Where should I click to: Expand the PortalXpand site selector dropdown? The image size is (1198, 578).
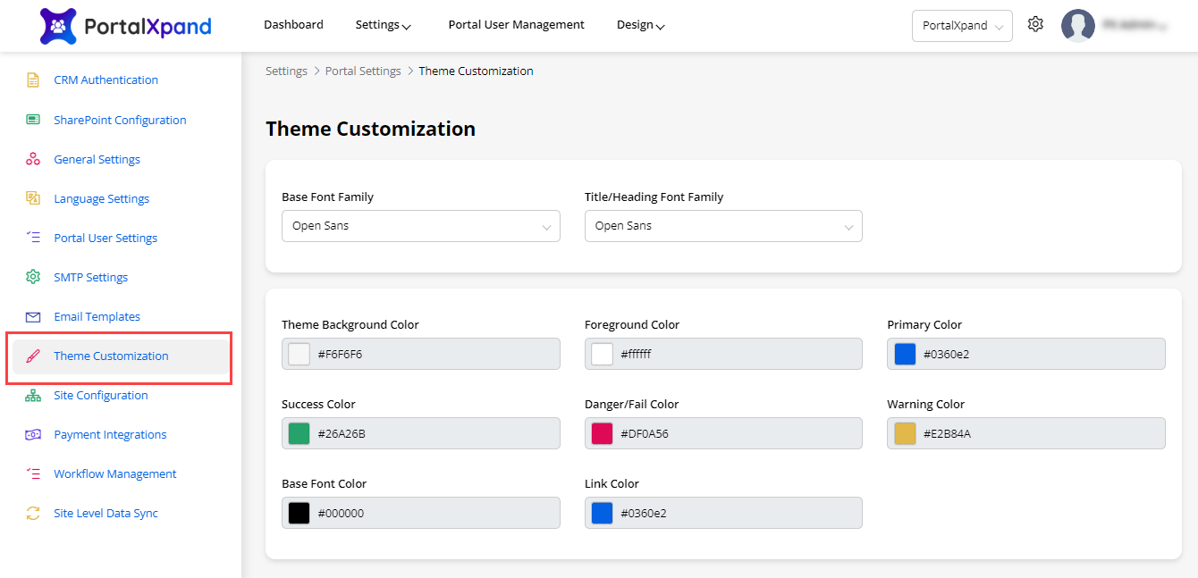pyautogui.click(x=962, y=26)
